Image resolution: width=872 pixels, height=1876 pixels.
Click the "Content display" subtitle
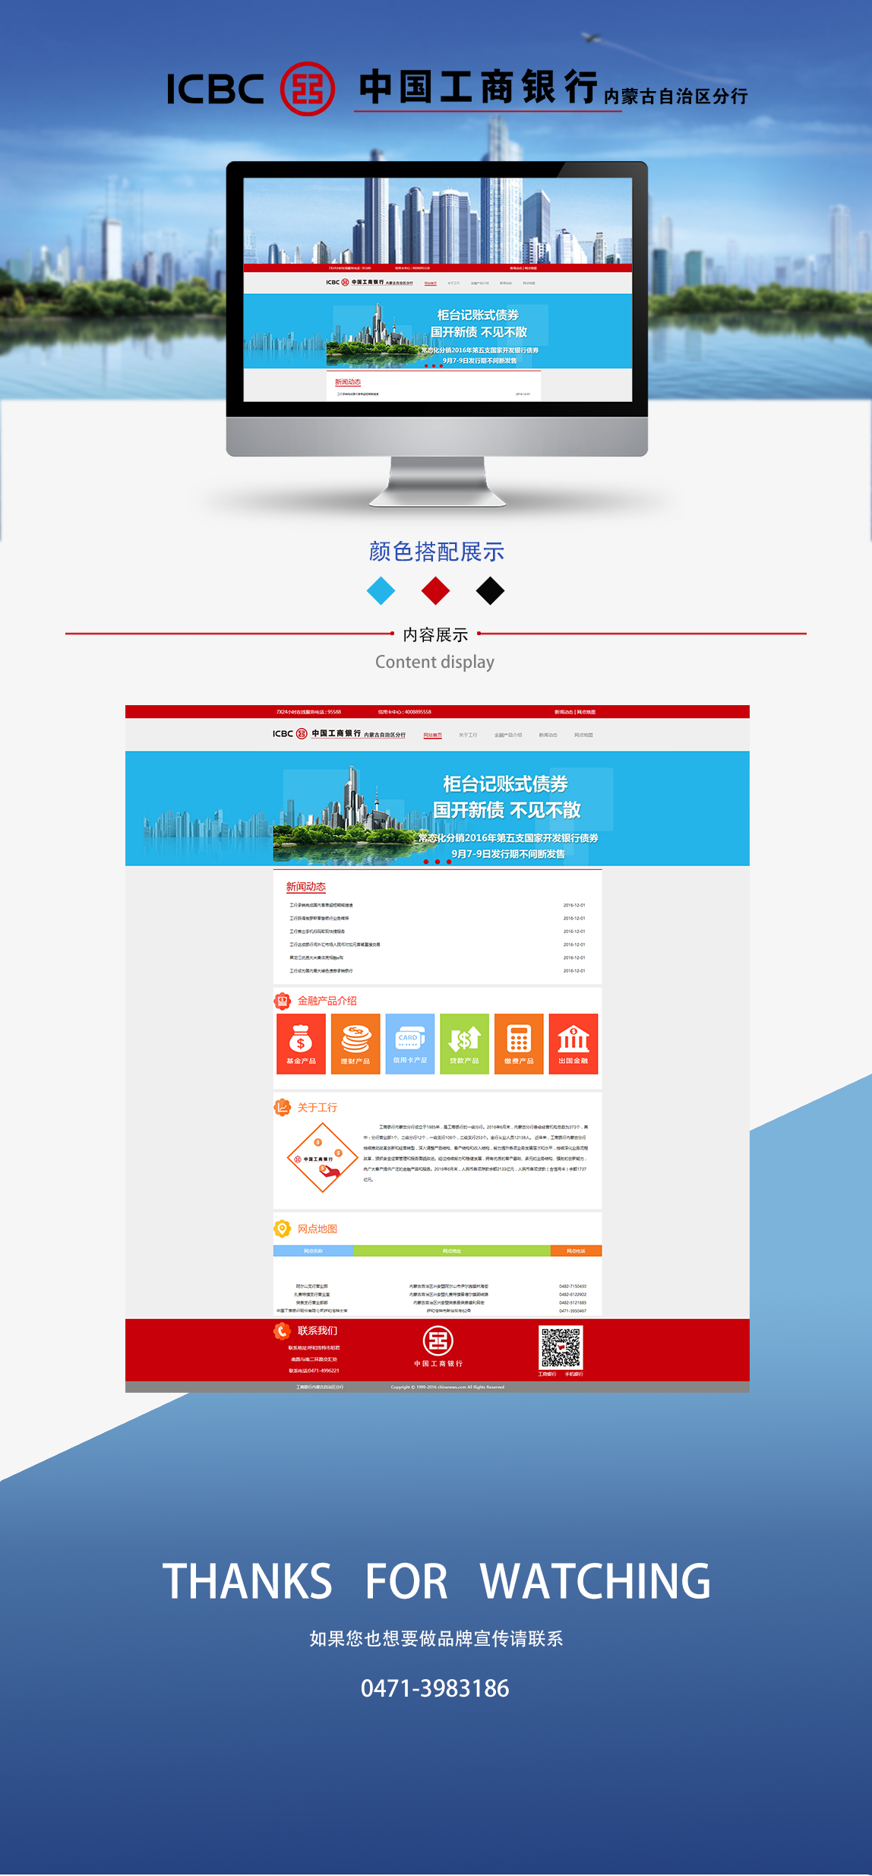click(x=434, y=662)
